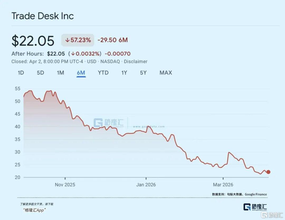
Task: Click the Gelonghui watermark icon in chart center
Action: (x=98, y=123)
